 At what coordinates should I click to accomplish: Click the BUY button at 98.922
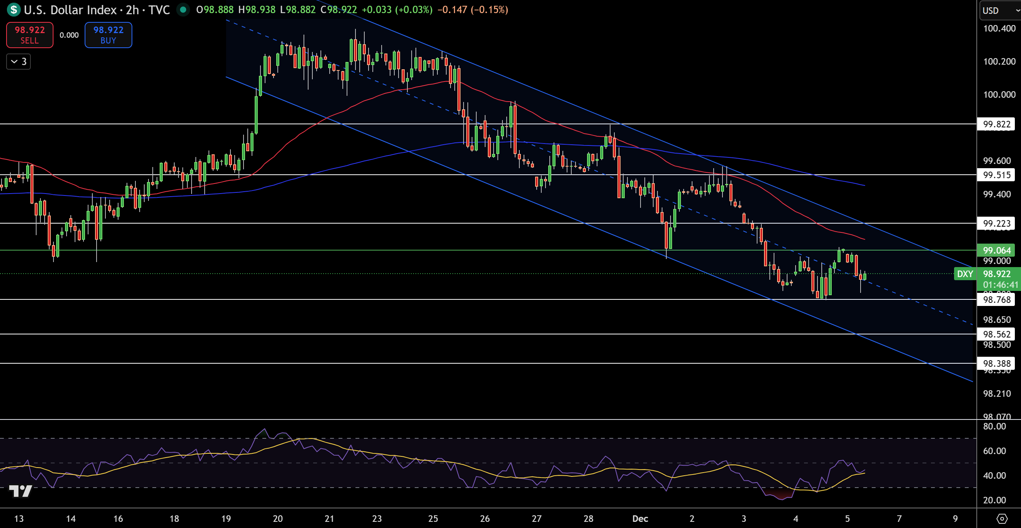tap(108, 35)
